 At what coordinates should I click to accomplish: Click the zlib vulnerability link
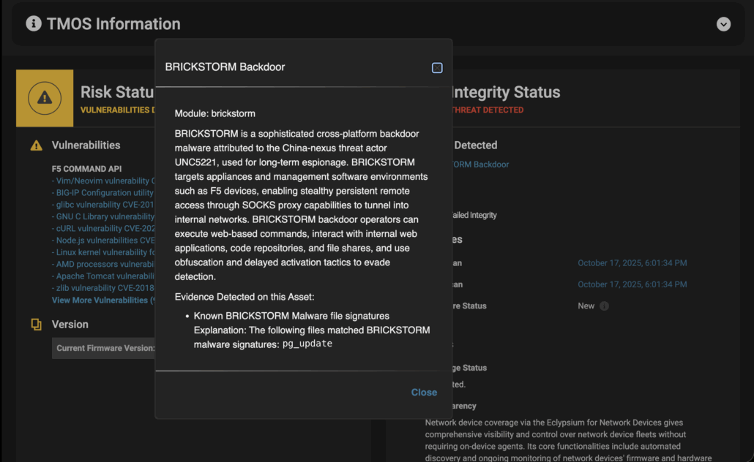point(102,288)
